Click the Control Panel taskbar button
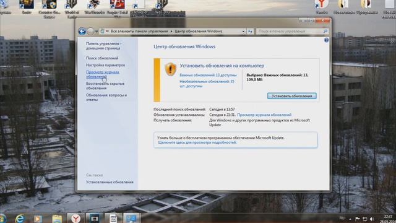This screenshot has height=223, width=396. [x=132, y=218]
